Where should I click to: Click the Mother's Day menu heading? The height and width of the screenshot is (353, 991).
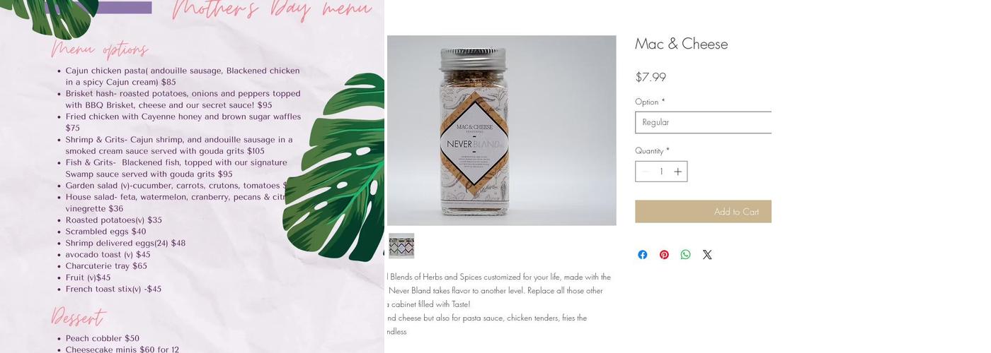tap(273, 10)
